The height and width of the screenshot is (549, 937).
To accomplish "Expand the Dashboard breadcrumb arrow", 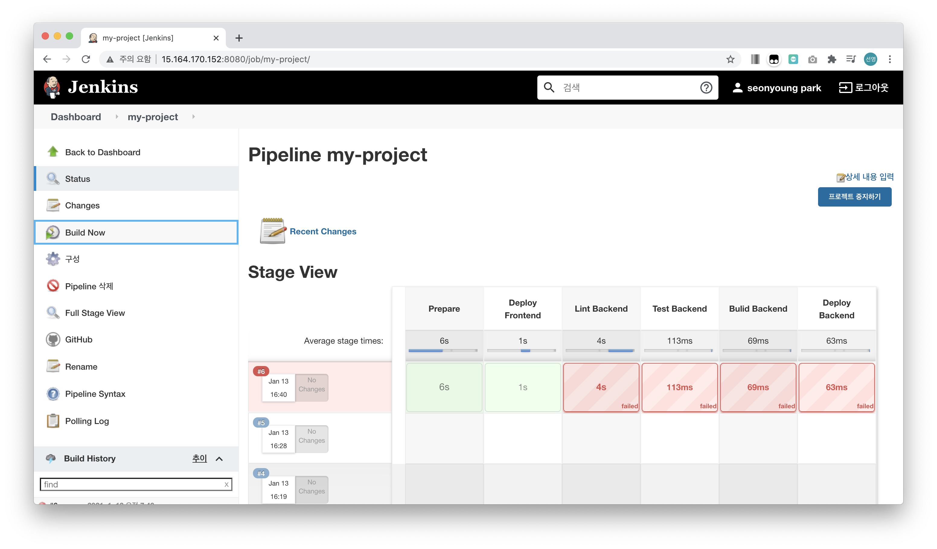I will point(117,117).
